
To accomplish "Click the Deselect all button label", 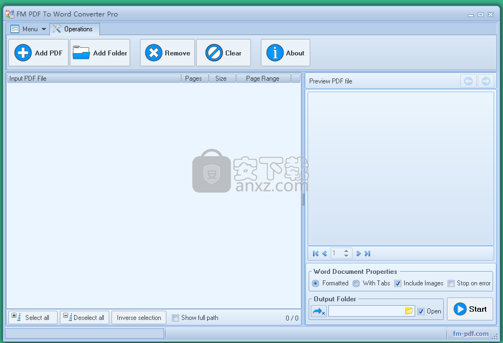I will point(89,318).
